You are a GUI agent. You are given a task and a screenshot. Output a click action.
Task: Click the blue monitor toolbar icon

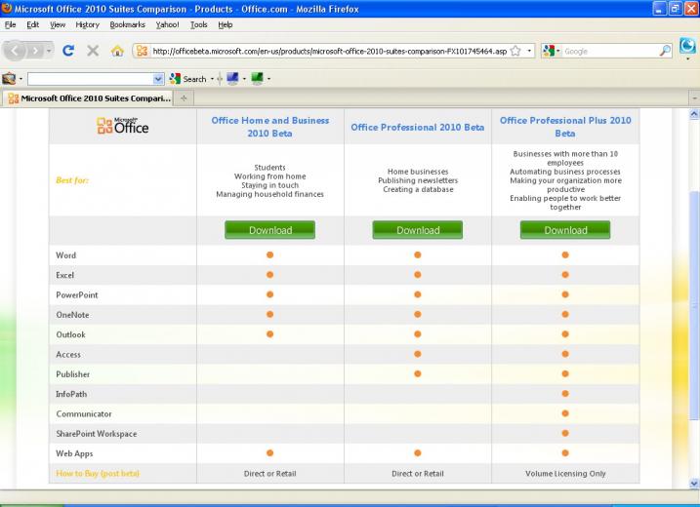(232, 79)
